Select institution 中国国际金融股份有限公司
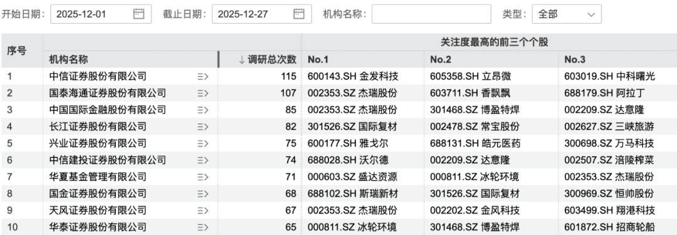677x235 pixels. [108, 110]
